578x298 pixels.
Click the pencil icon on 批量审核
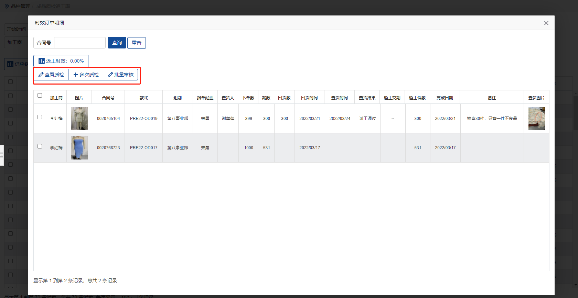click(x=110, y=75)
